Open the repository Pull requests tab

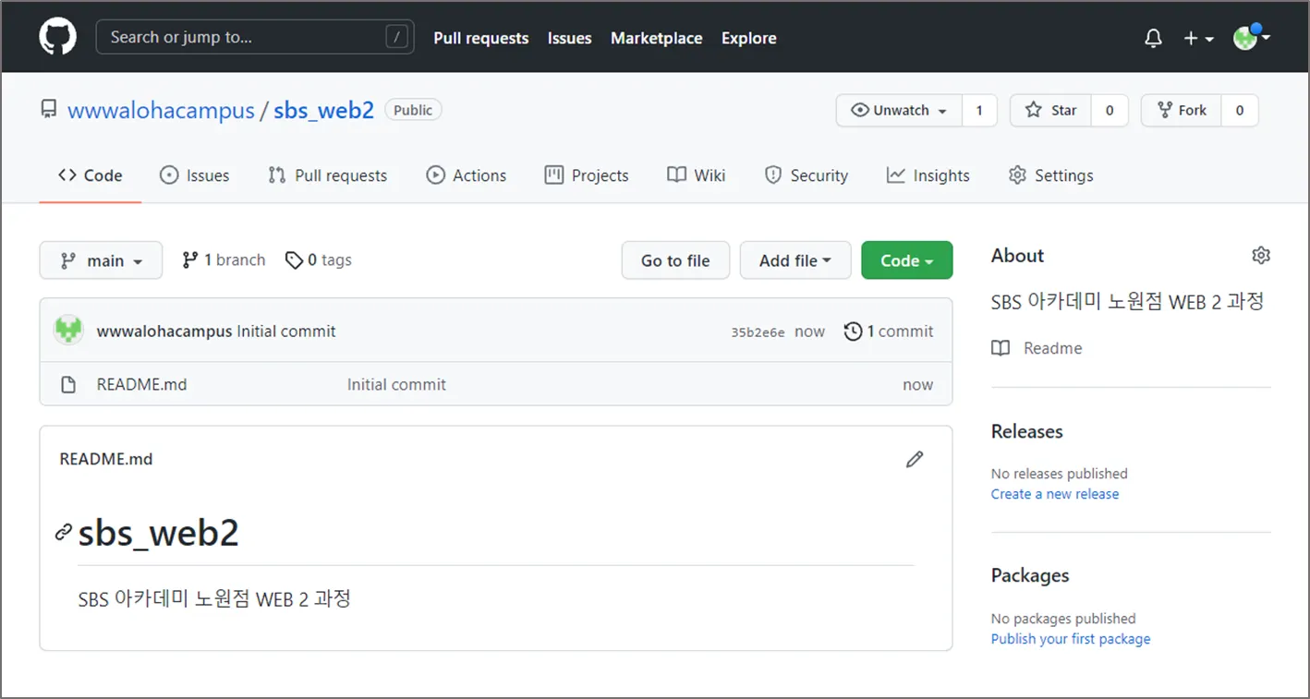pyautogui.click(x=327, y=175)
